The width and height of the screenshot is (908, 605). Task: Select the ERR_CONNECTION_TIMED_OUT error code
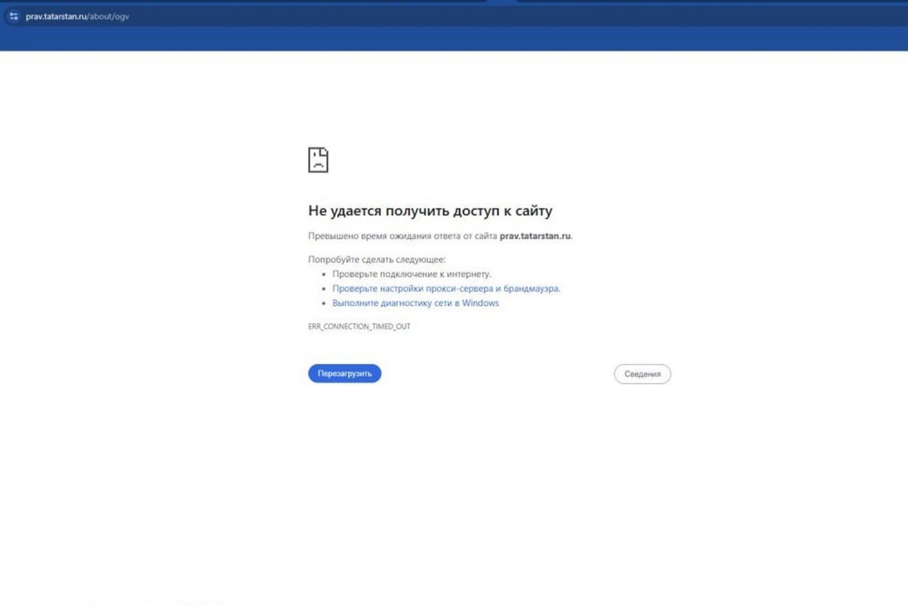coord(359,326)
